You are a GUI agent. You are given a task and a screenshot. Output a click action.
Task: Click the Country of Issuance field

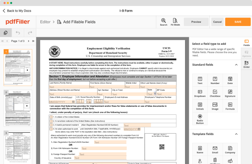[100, 158]
